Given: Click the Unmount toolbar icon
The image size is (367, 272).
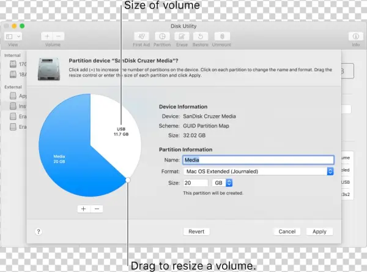Looking at the screenshot, I should tap(221, 37).
